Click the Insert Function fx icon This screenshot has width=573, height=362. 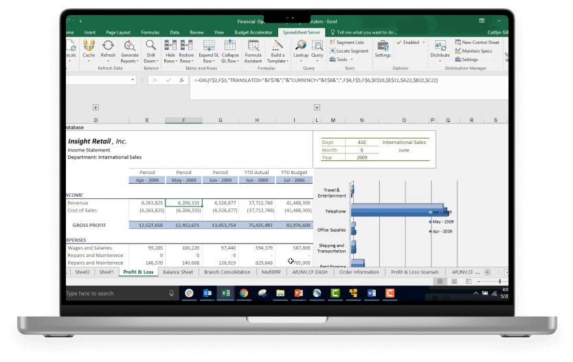(x=181, y=80)
